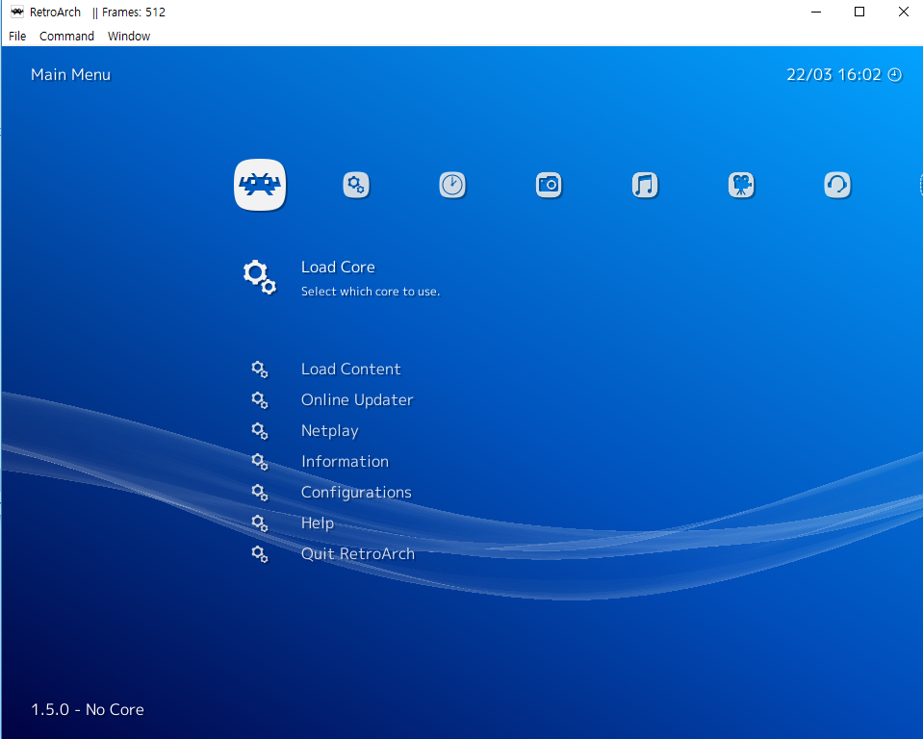
Task: Maximize the RetroArch window
Action: 859,12
